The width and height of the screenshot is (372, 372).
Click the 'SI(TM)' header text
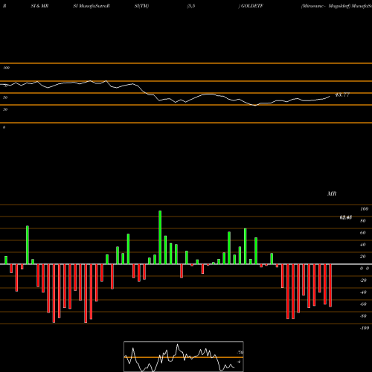(141, 6)
